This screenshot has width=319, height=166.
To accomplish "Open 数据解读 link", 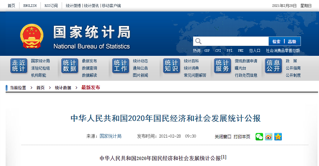I will 90,75.
